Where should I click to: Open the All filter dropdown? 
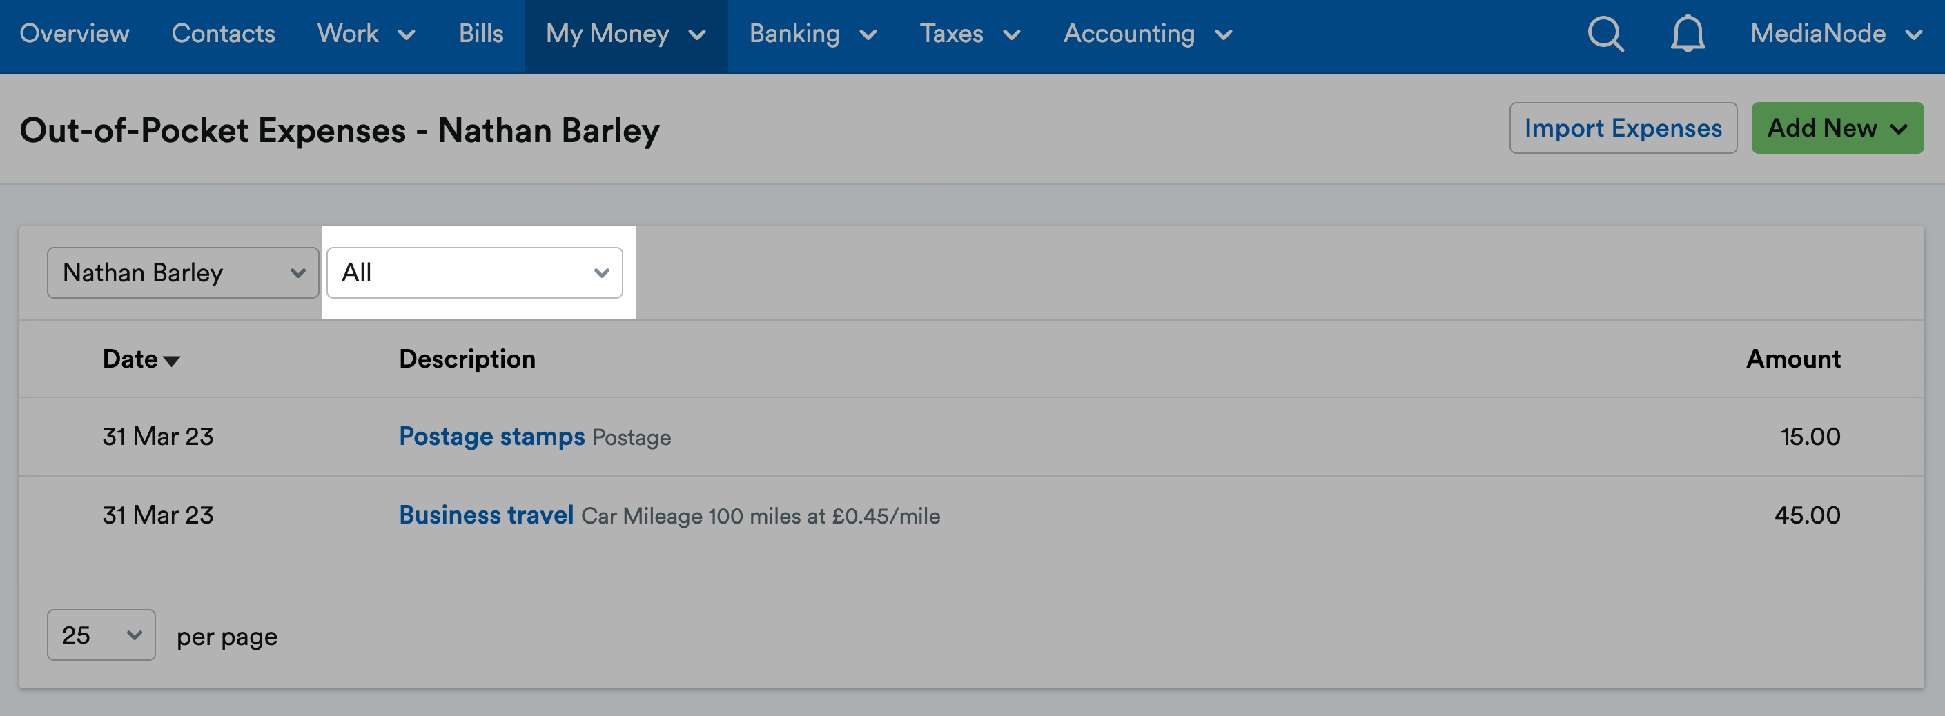[474, 272]
